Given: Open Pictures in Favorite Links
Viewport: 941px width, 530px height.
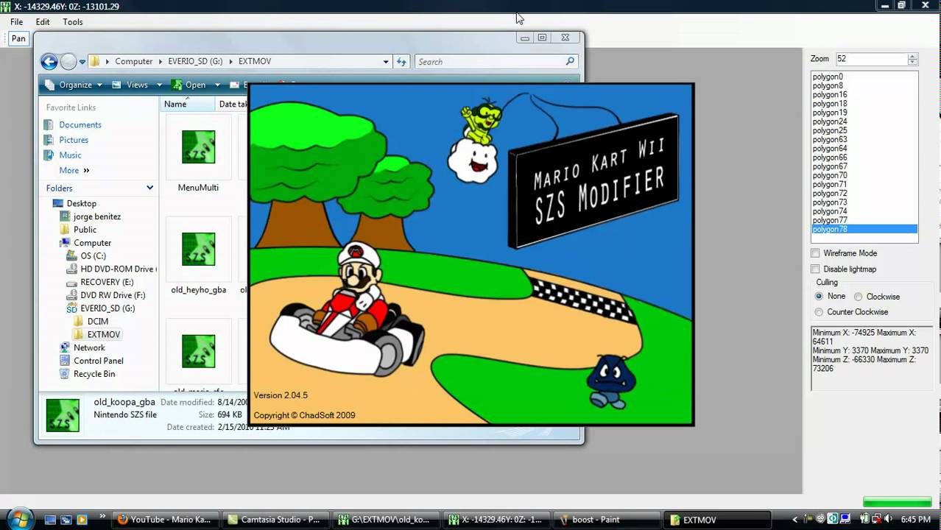Looking at the screenshot, I should [x=74, y=140].
